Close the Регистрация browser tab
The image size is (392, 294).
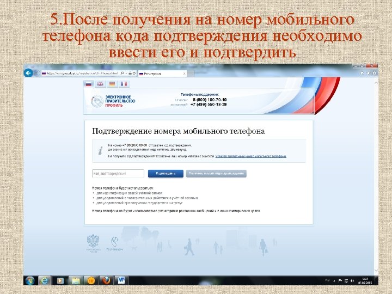[x=184, y=73]
